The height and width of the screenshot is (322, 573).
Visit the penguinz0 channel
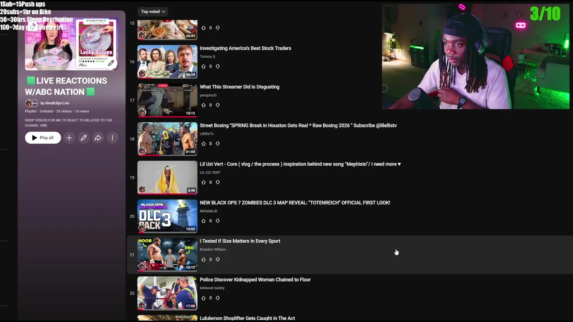point(208,95)
